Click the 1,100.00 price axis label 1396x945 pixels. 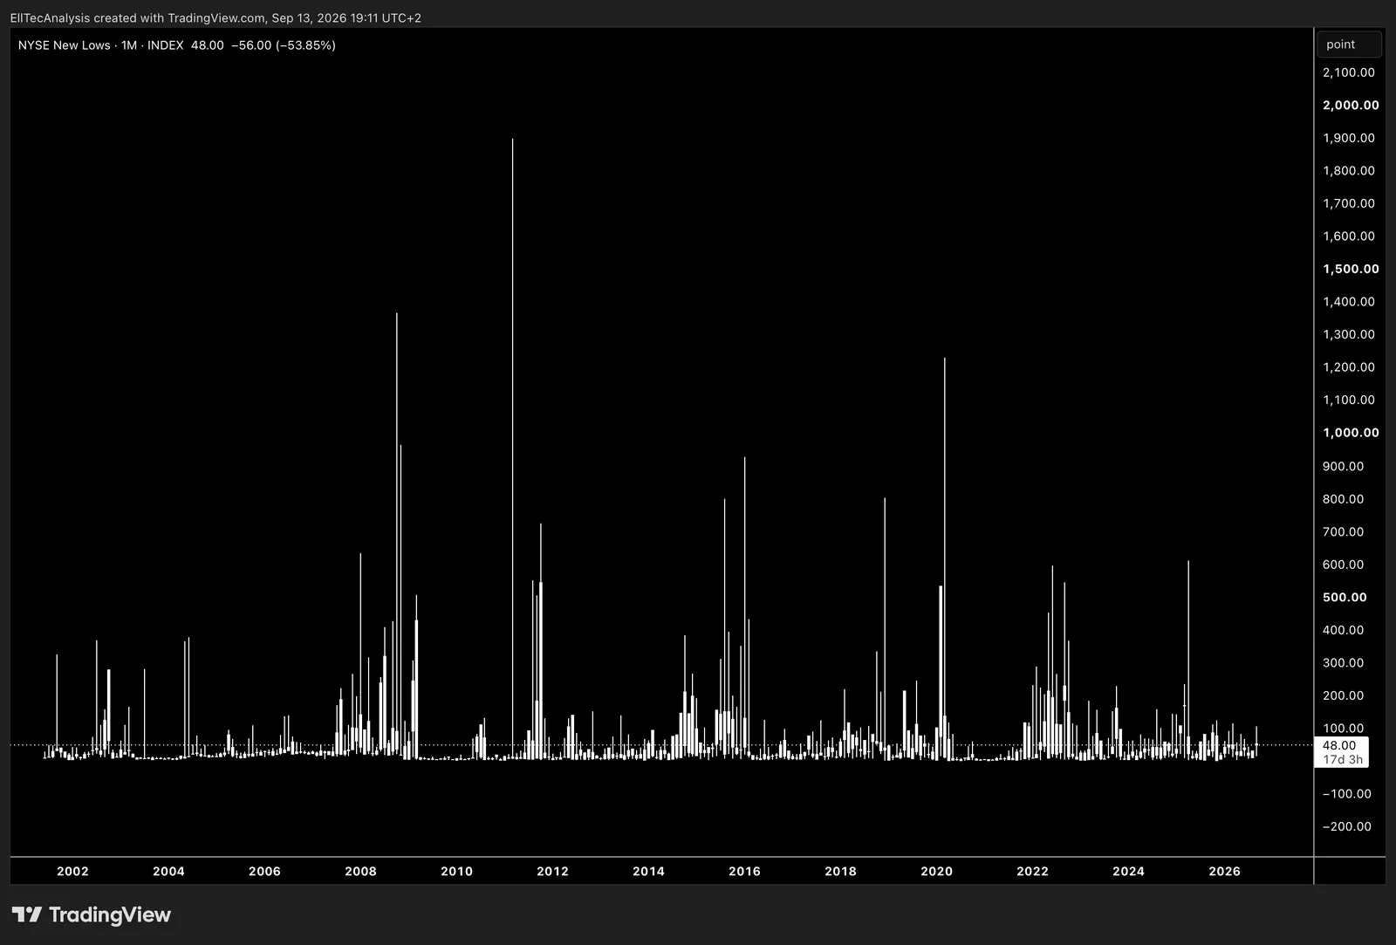tap(1349, 400)
